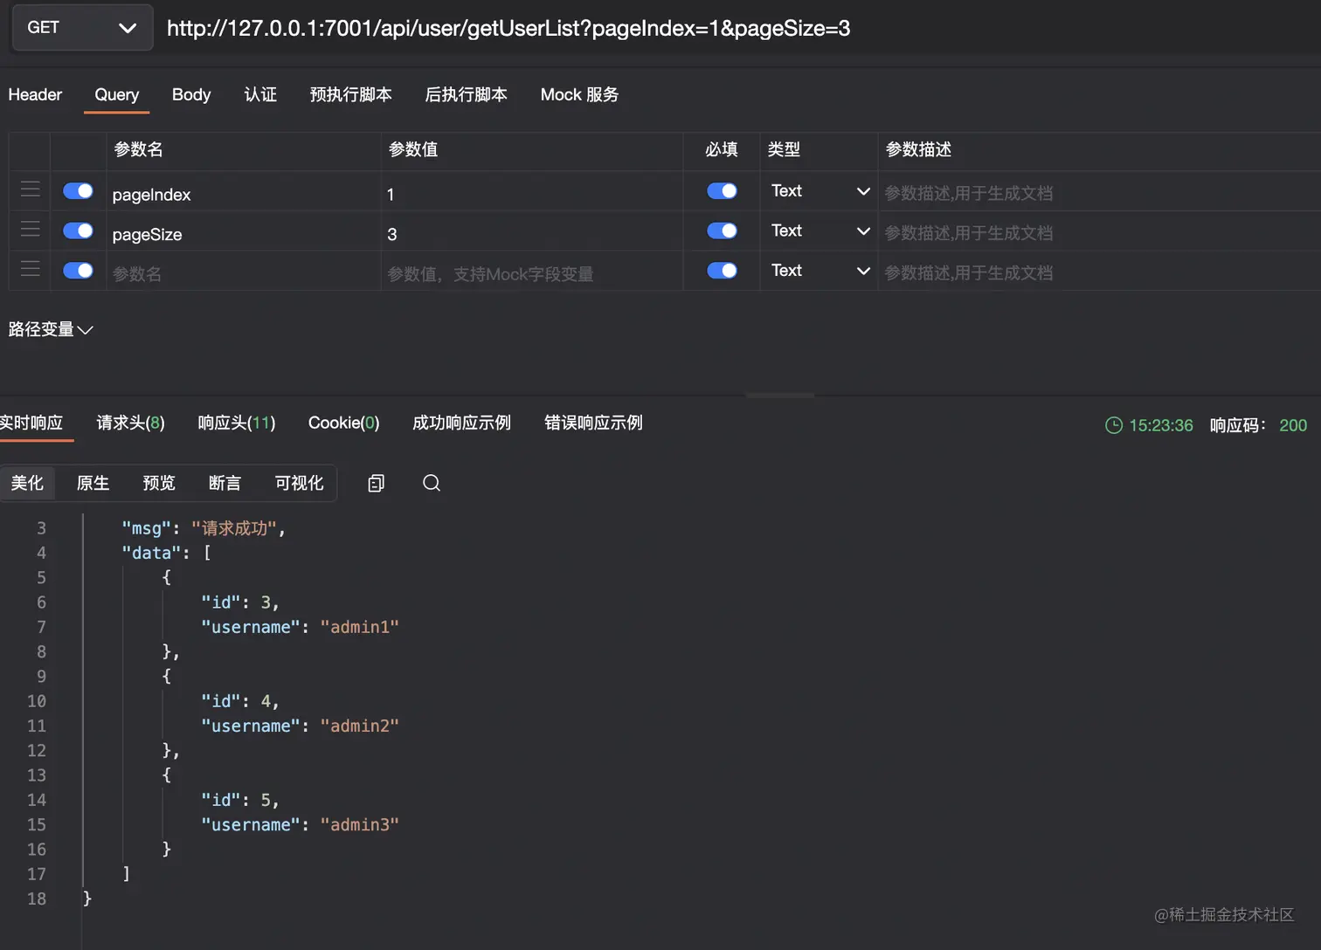Click the clock icon beside response time
This screenshot has height=950, width=1321.
[x=1114, y=425]
